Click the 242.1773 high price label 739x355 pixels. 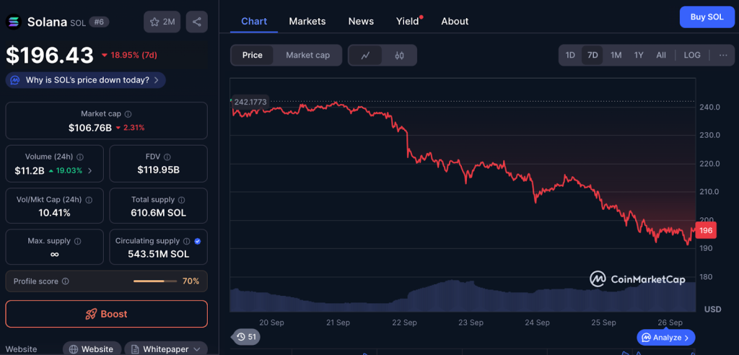click(250, 101)
